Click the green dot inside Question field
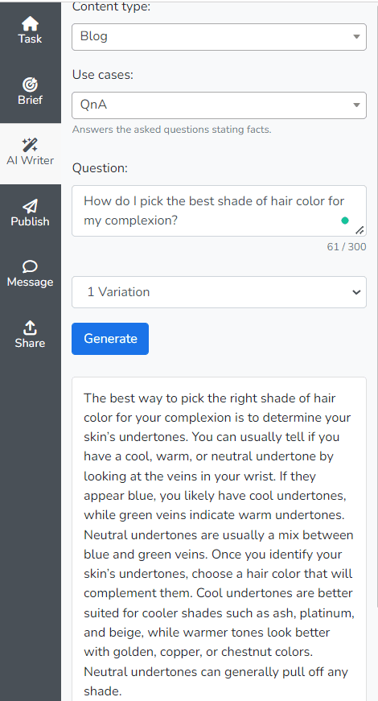 pyautogui.click(x=344, y=221)
